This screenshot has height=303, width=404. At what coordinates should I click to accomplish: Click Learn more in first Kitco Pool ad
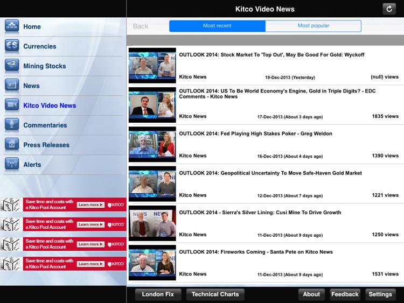[x=90, y=205]
